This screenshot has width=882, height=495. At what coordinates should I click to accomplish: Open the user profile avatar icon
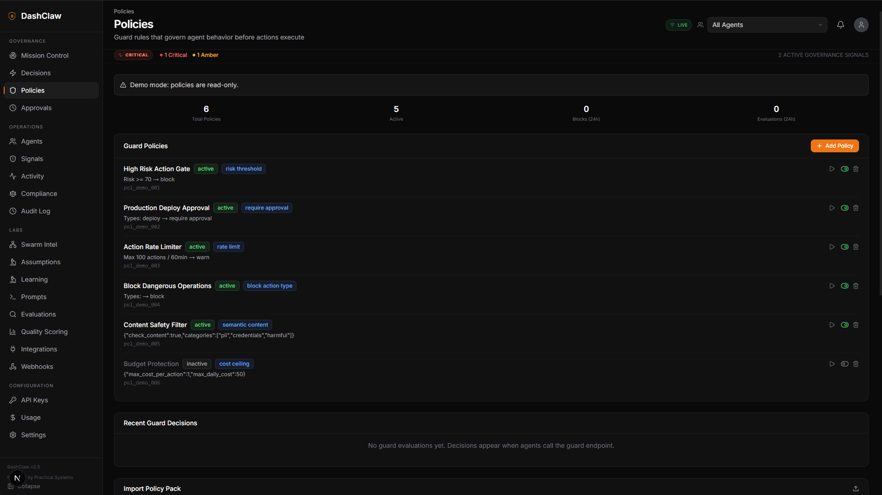[861, 25]
